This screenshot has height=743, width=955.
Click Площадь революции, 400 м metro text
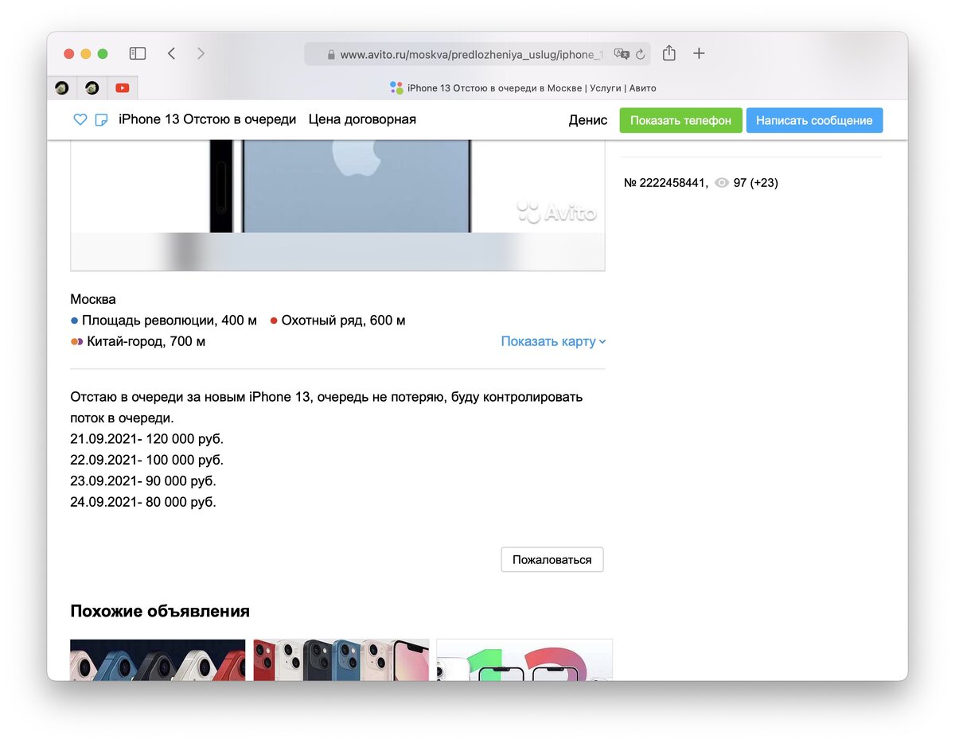[x=170, y=321]
